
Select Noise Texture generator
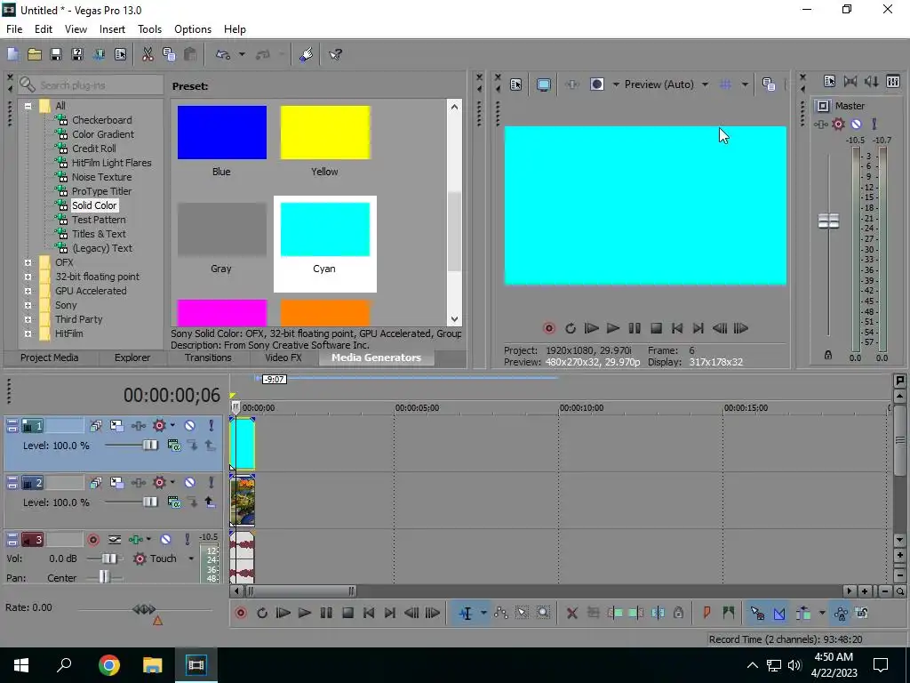pyautogui.click(x=101, y=177)
